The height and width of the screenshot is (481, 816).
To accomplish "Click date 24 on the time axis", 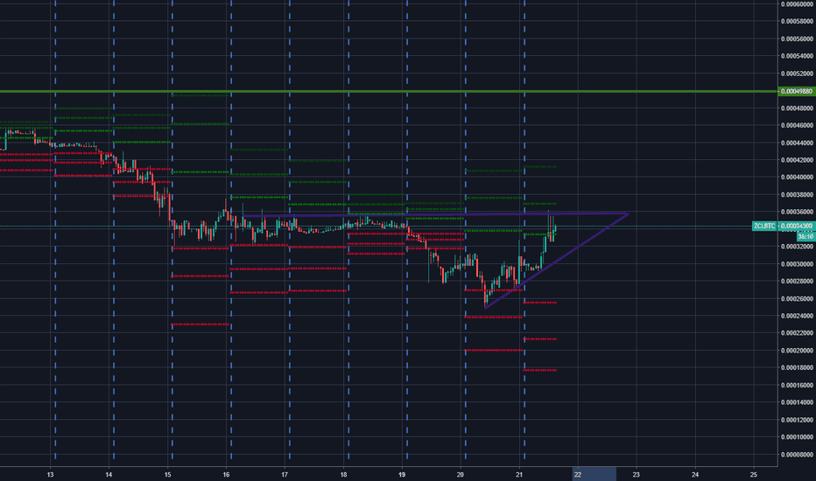I will tap(695, 474).
